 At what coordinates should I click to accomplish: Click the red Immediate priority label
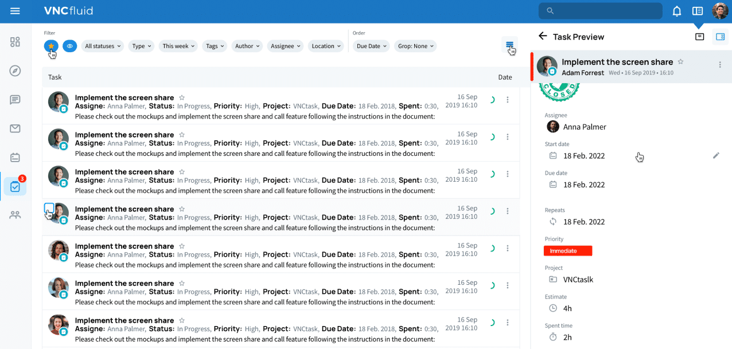point(567,251)
